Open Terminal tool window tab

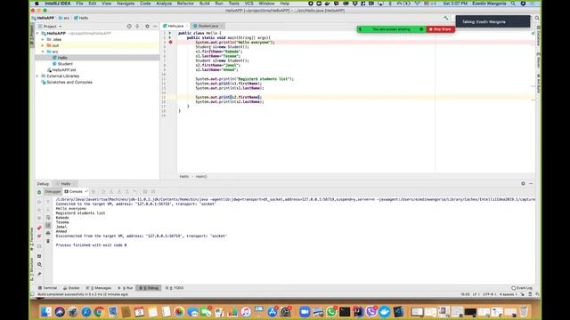tap(47, 288)
